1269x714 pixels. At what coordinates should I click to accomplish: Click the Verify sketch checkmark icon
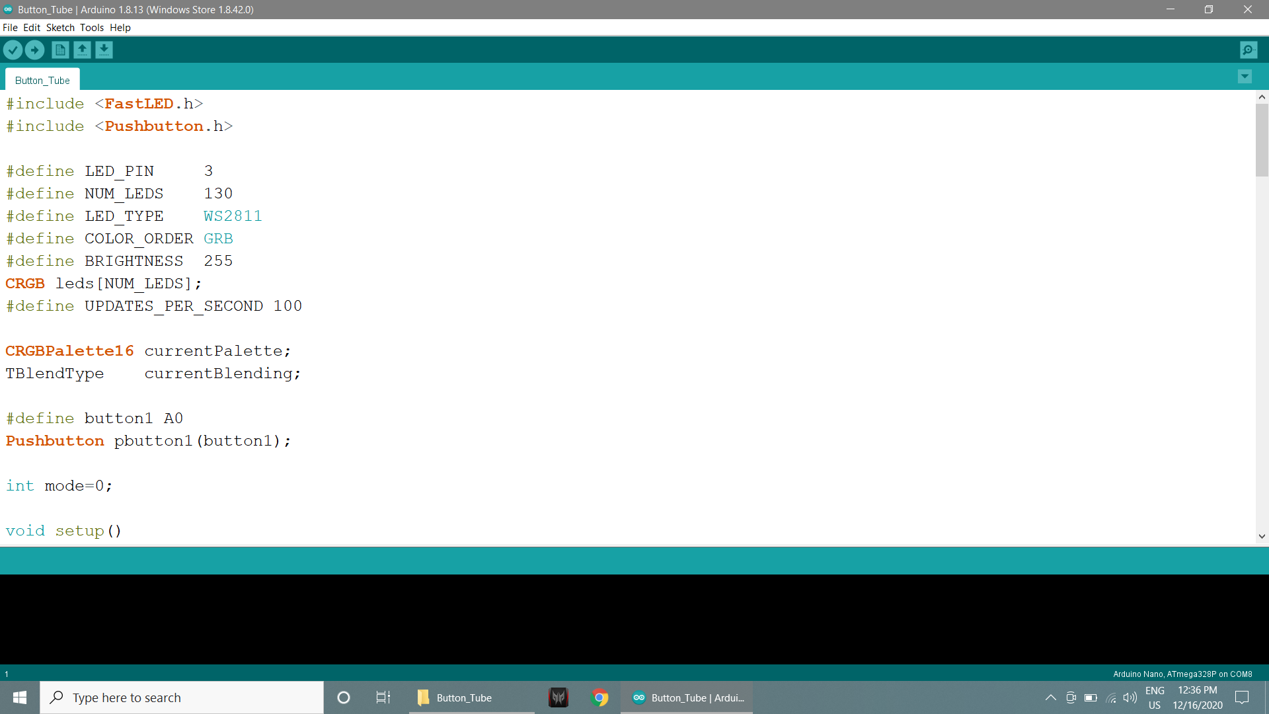[x=13, y=50]
